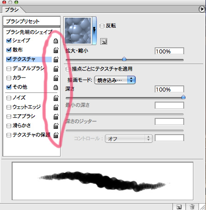Click the 深さ percentage input field
206x210 pixels.
(x=169, y=89)
